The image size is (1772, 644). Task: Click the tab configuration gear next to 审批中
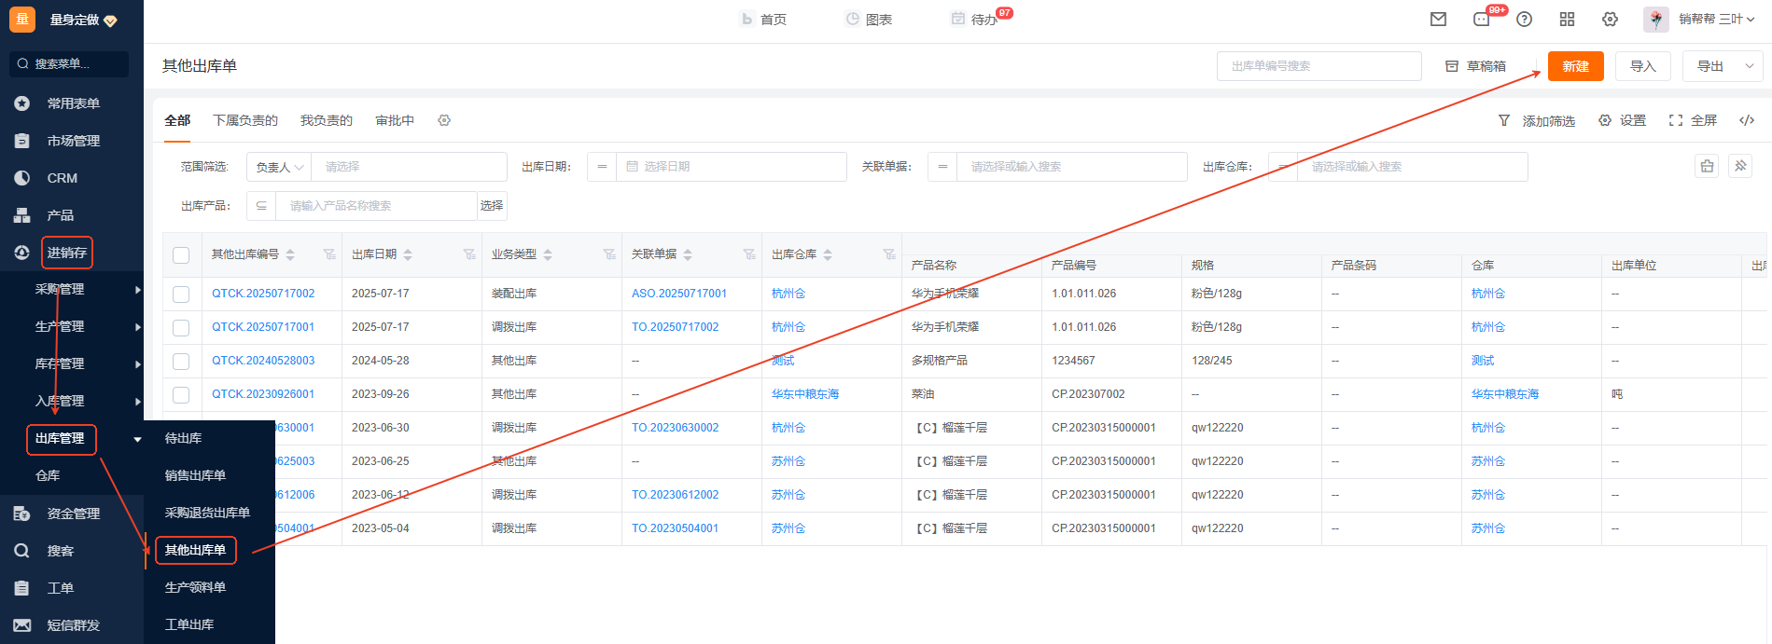(444, 120)
